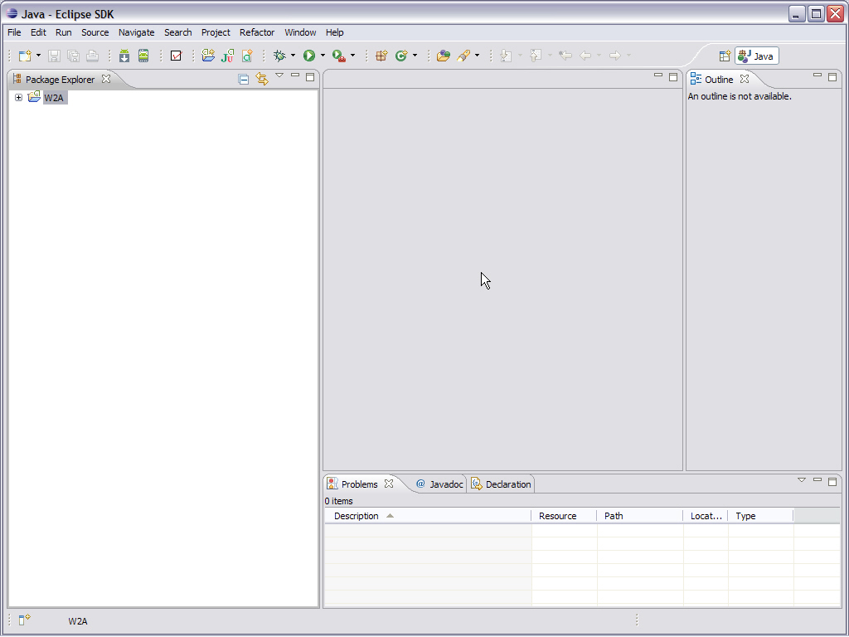
Task: Click the Previous Annotation icon
Action: pos(536,56)
